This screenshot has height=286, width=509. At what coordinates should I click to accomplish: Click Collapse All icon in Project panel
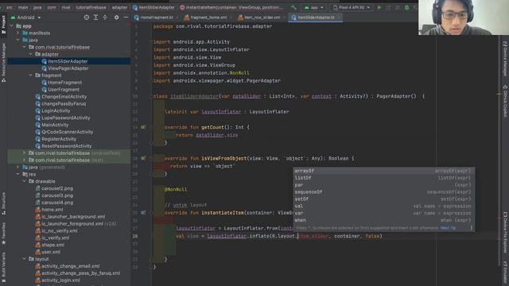click(105, 17)
